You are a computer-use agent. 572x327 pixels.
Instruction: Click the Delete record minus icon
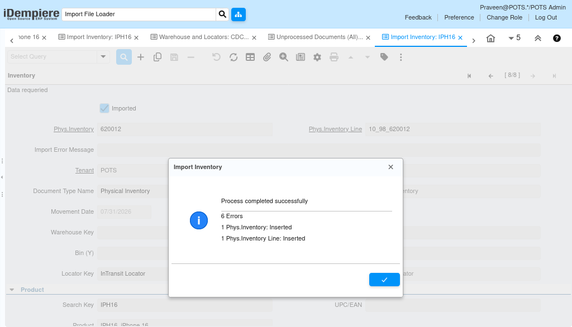[x=191, y=57]
